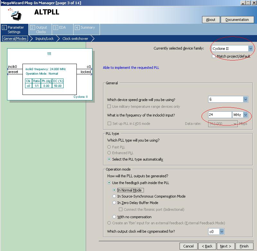Viewport: 257px width, 251px height.
Task: Toggle Connect the fbmimic port checkbox
Action: [x=120, y=209]
